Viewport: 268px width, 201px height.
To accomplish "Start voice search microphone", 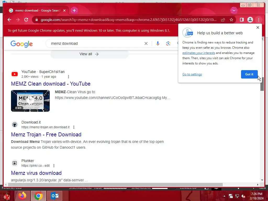I will click(x=158, y=43).
